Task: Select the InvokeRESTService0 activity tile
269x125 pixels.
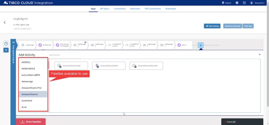Action: [114, 45]
